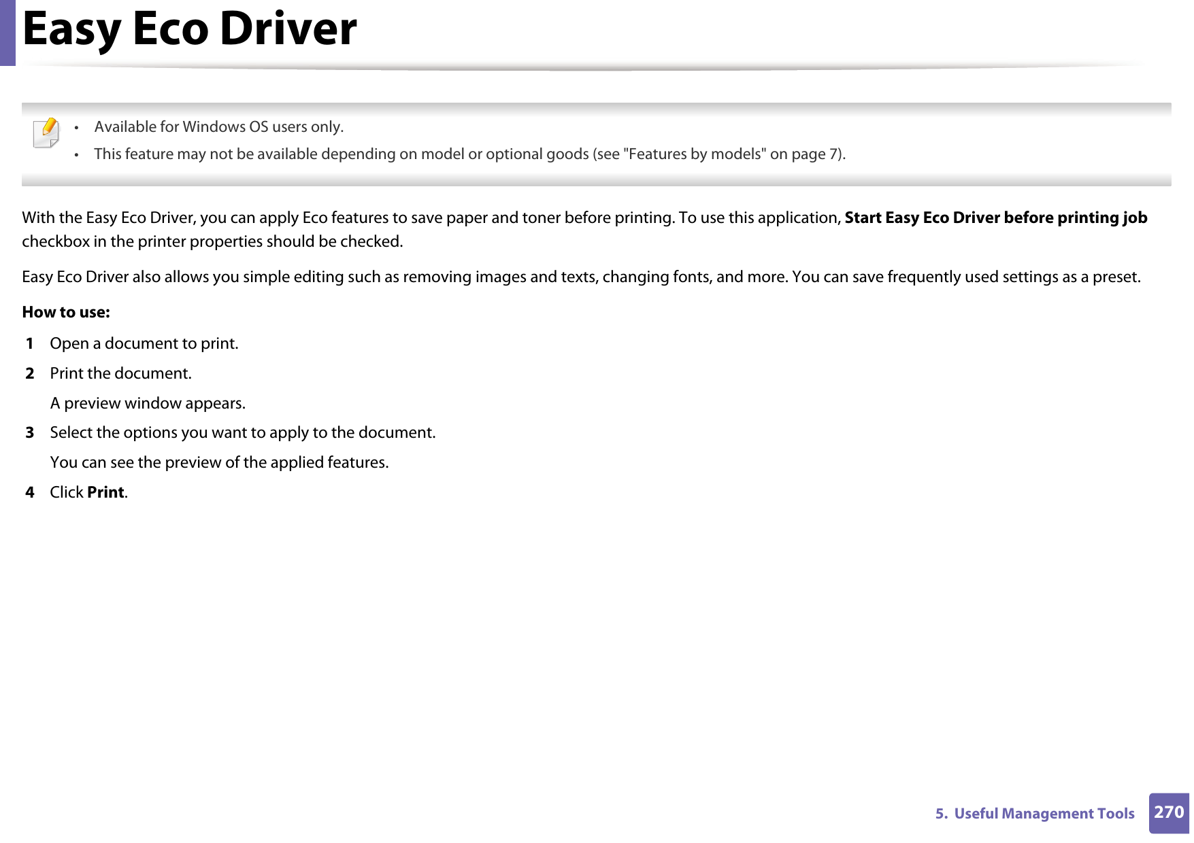Select the How to use: heading
This screenshot has width=1194, height=843.
click(x=66, y=311)
